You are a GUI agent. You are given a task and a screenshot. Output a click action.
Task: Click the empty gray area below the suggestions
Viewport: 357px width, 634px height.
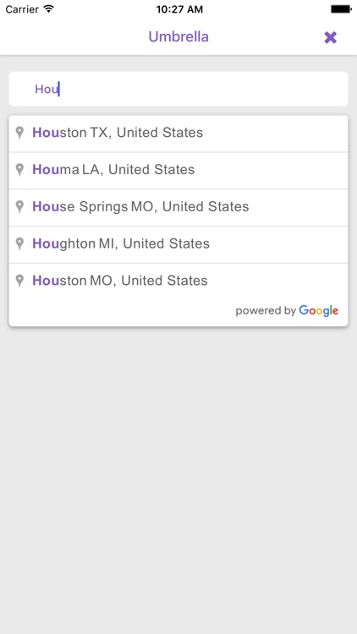coord(178,477)
